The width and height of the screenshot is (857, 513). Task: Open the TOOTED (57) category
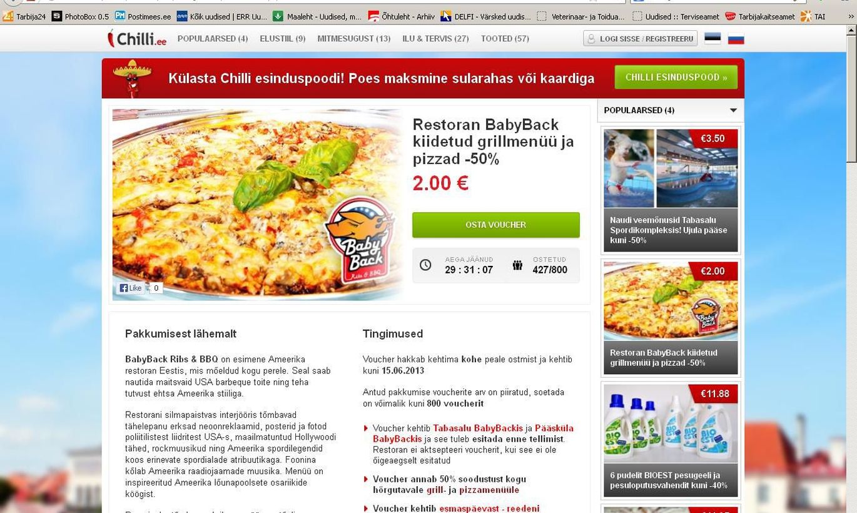point(505,38)
